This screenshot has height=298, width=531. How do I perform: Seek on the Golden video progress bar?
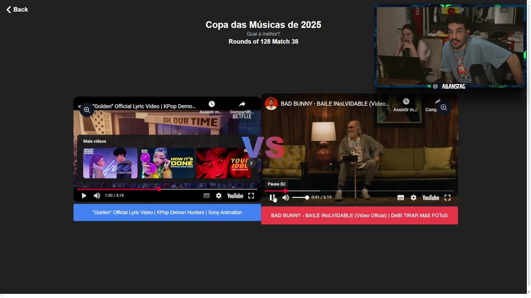pyautogui.click(x=167, y=189)
